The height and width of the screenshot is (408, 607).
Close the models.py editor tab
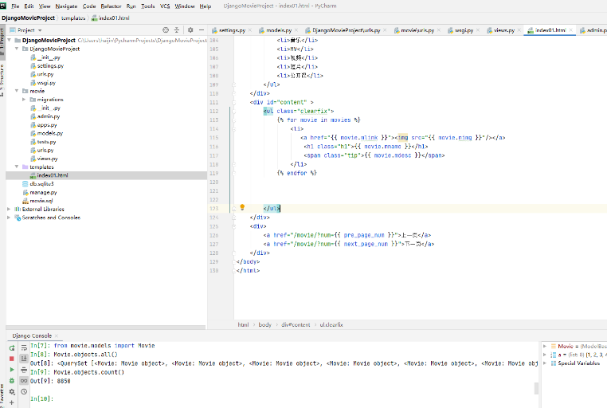click(x=296, y=29)
